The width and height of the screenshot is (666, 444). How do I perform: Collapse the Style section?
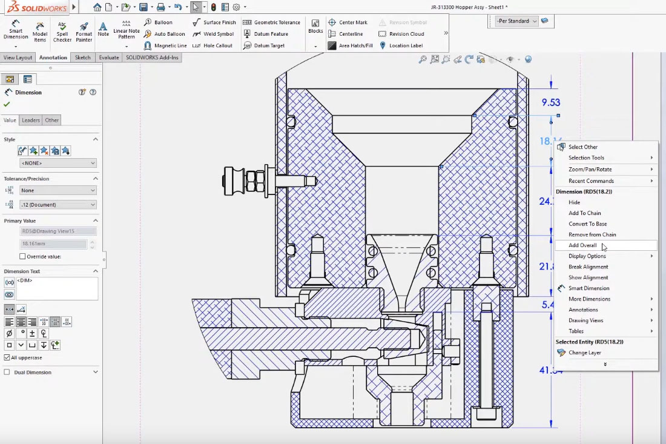click(96, 139)
